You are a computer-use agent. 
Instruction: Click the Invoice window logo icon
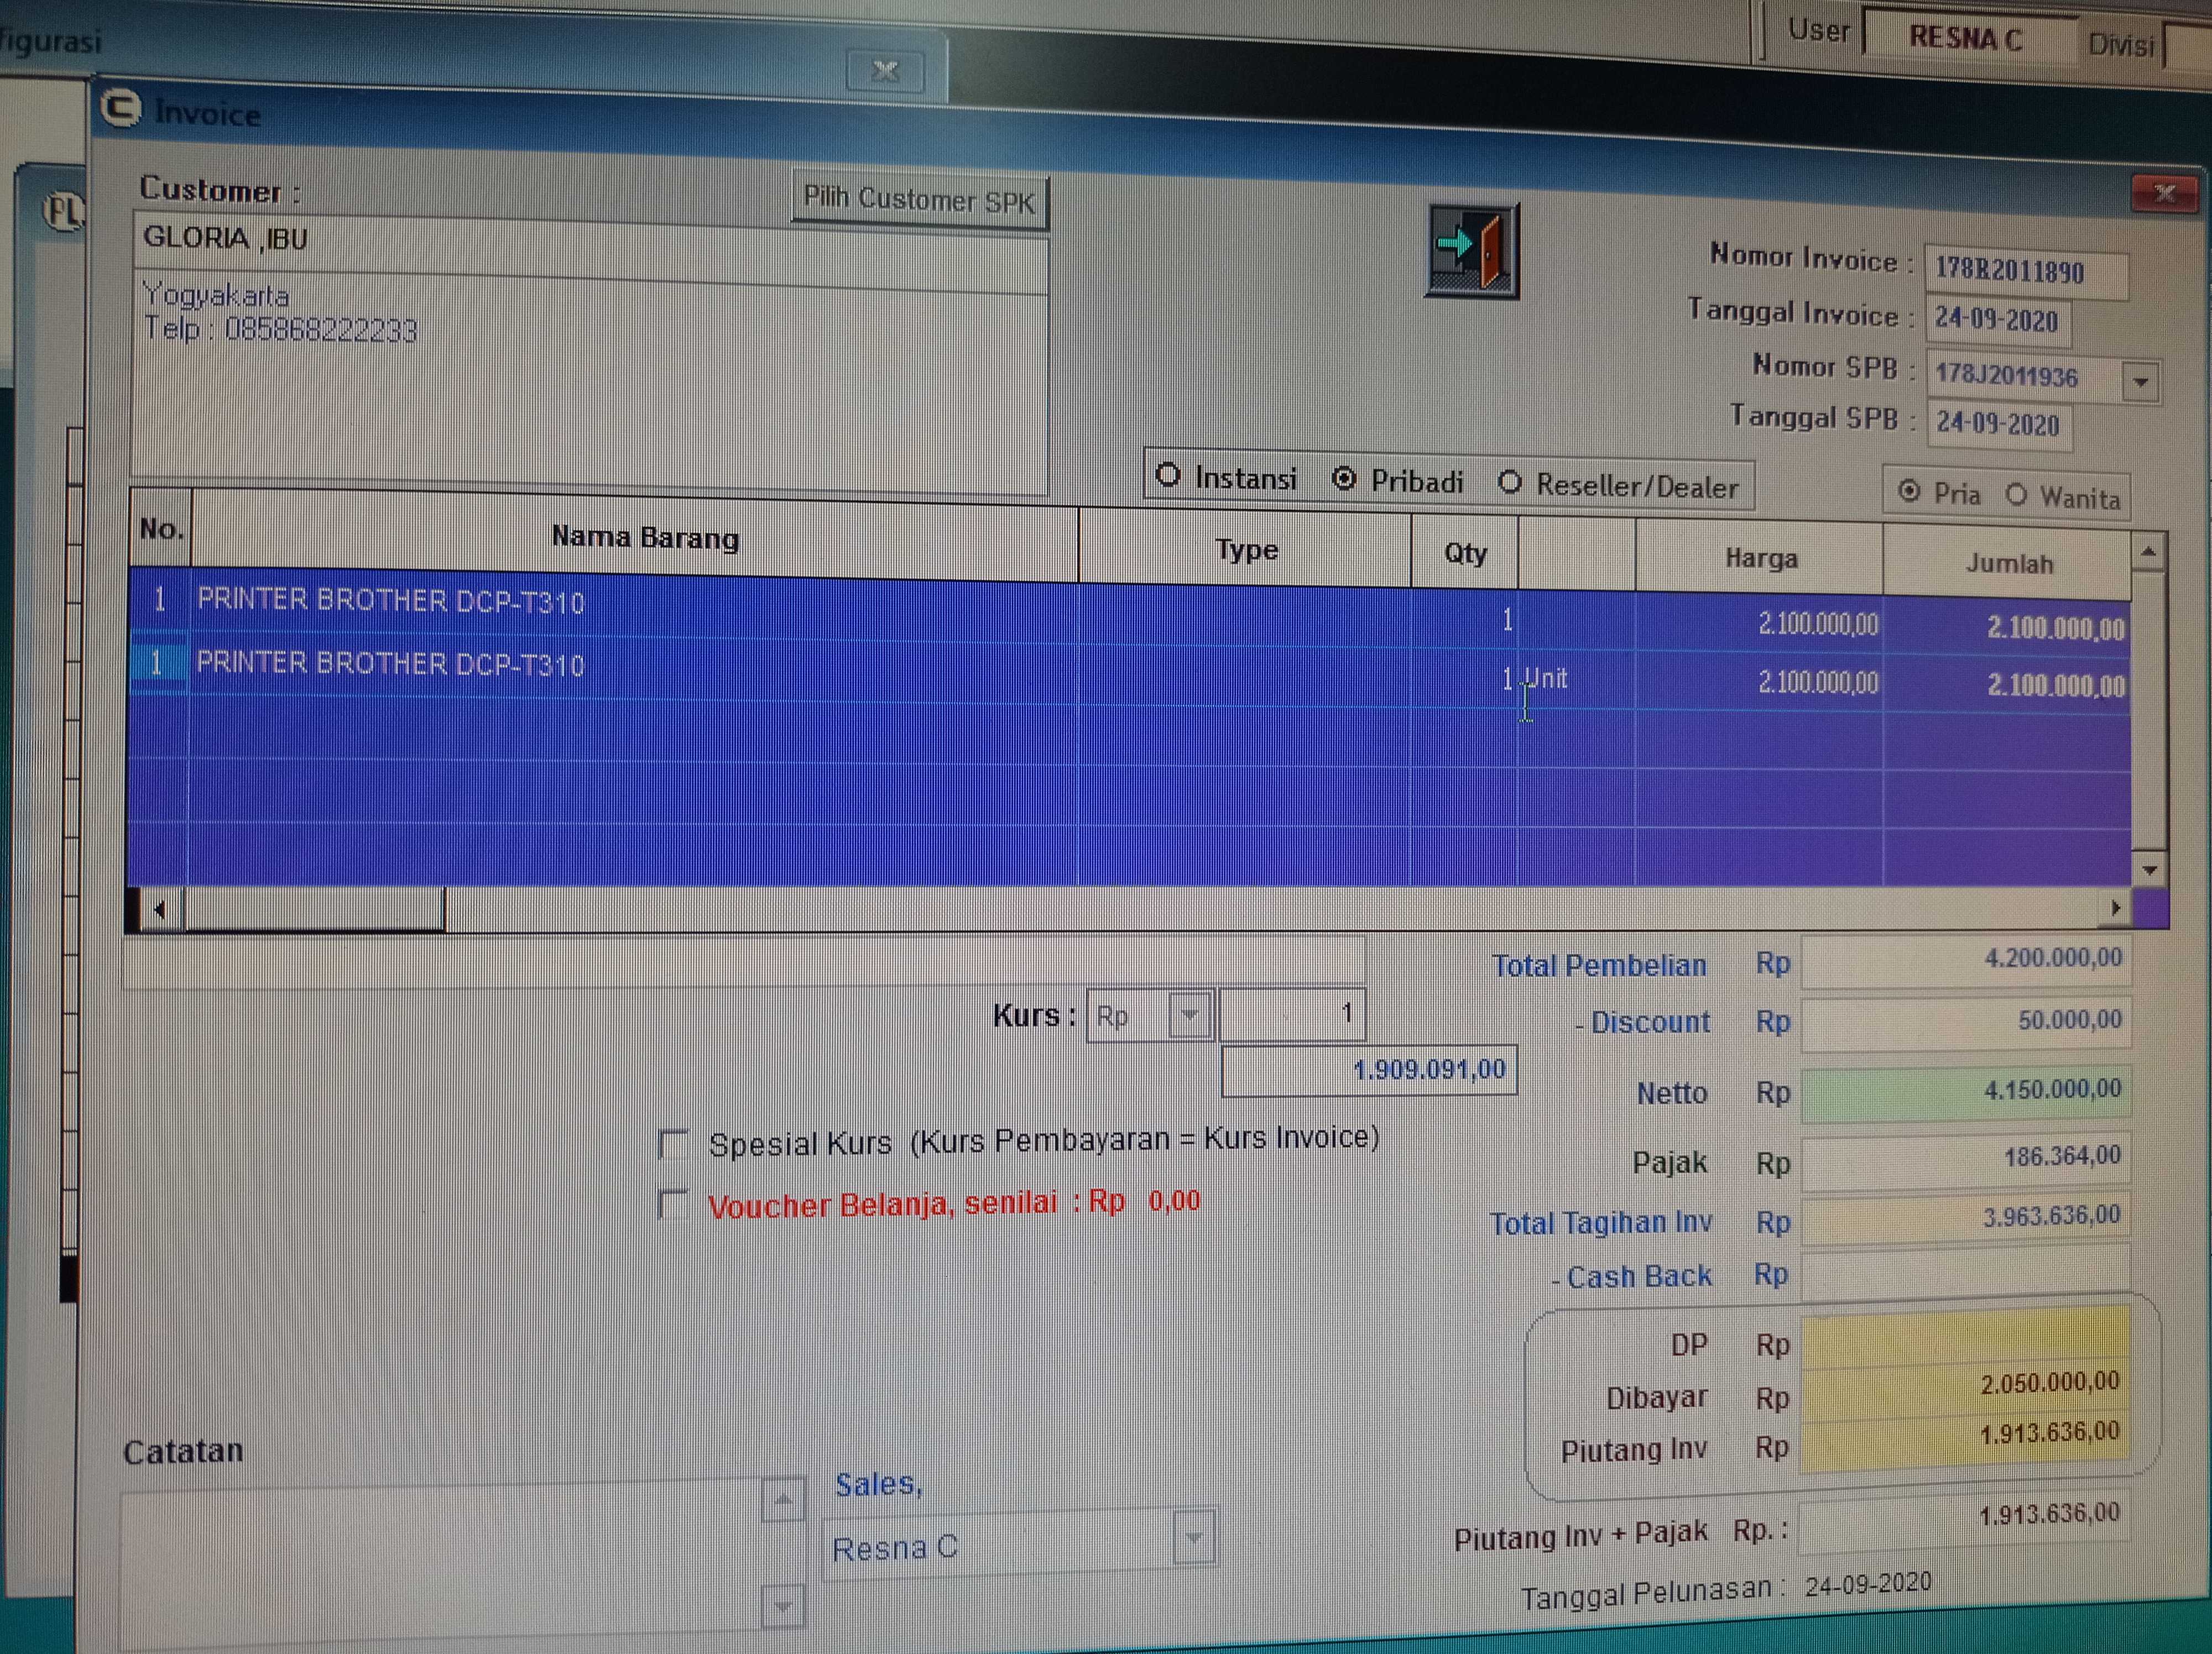click(121, 108)
